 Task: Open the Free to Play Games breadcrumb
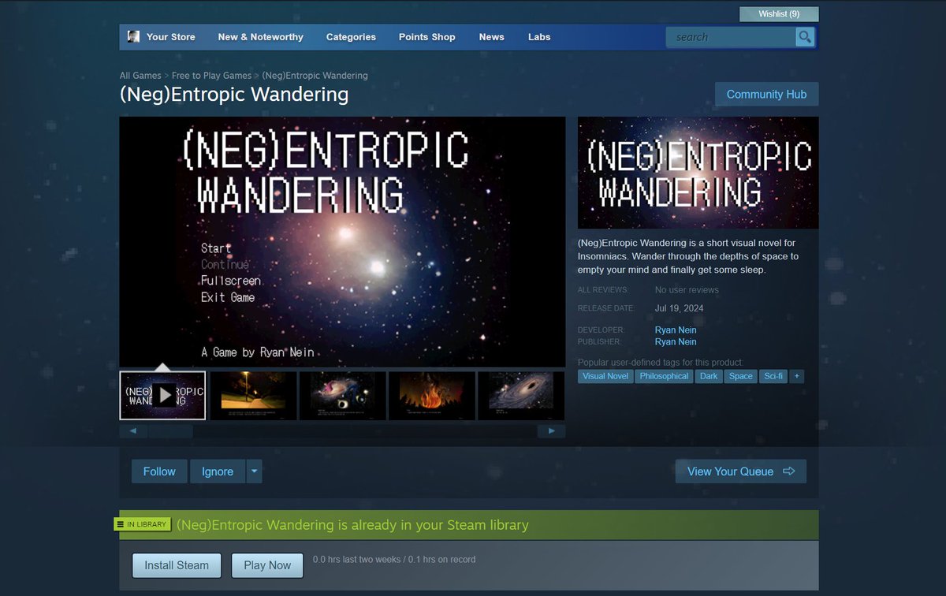pyautogui.click(x=211, y=76)
